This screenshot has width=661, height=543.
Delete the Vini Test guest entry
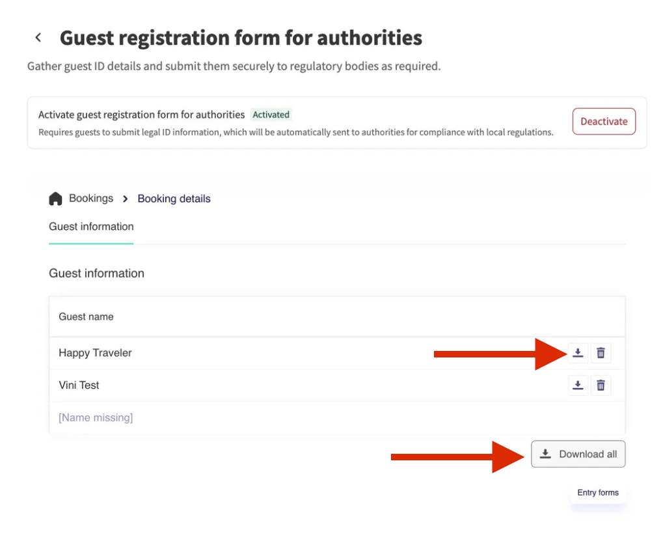pyautogui.click(x=600, y=385)
